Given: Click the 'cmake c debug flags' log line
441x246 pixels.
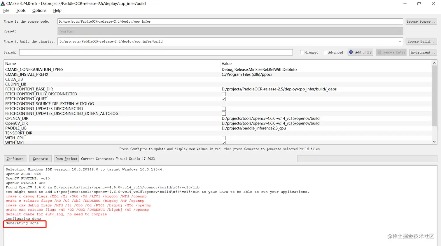Looking at the screenshot, I should 76,197.
